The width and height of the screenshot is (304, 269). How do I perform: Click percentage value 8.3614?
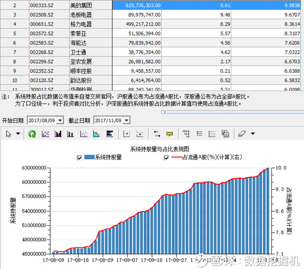(266, 24)
